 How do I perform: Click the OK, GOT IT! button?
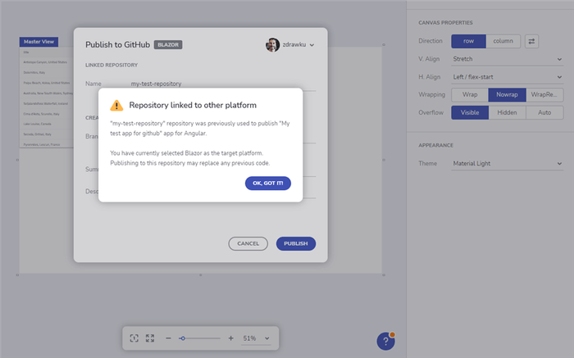pyautogui.click(x=267, y=184)
